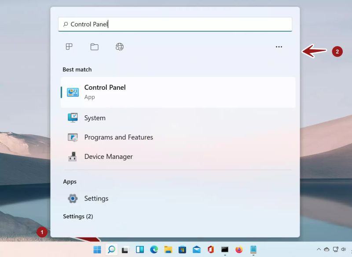Click the Control Panel app icon
352x257 pixels.
tap(72, 92)
